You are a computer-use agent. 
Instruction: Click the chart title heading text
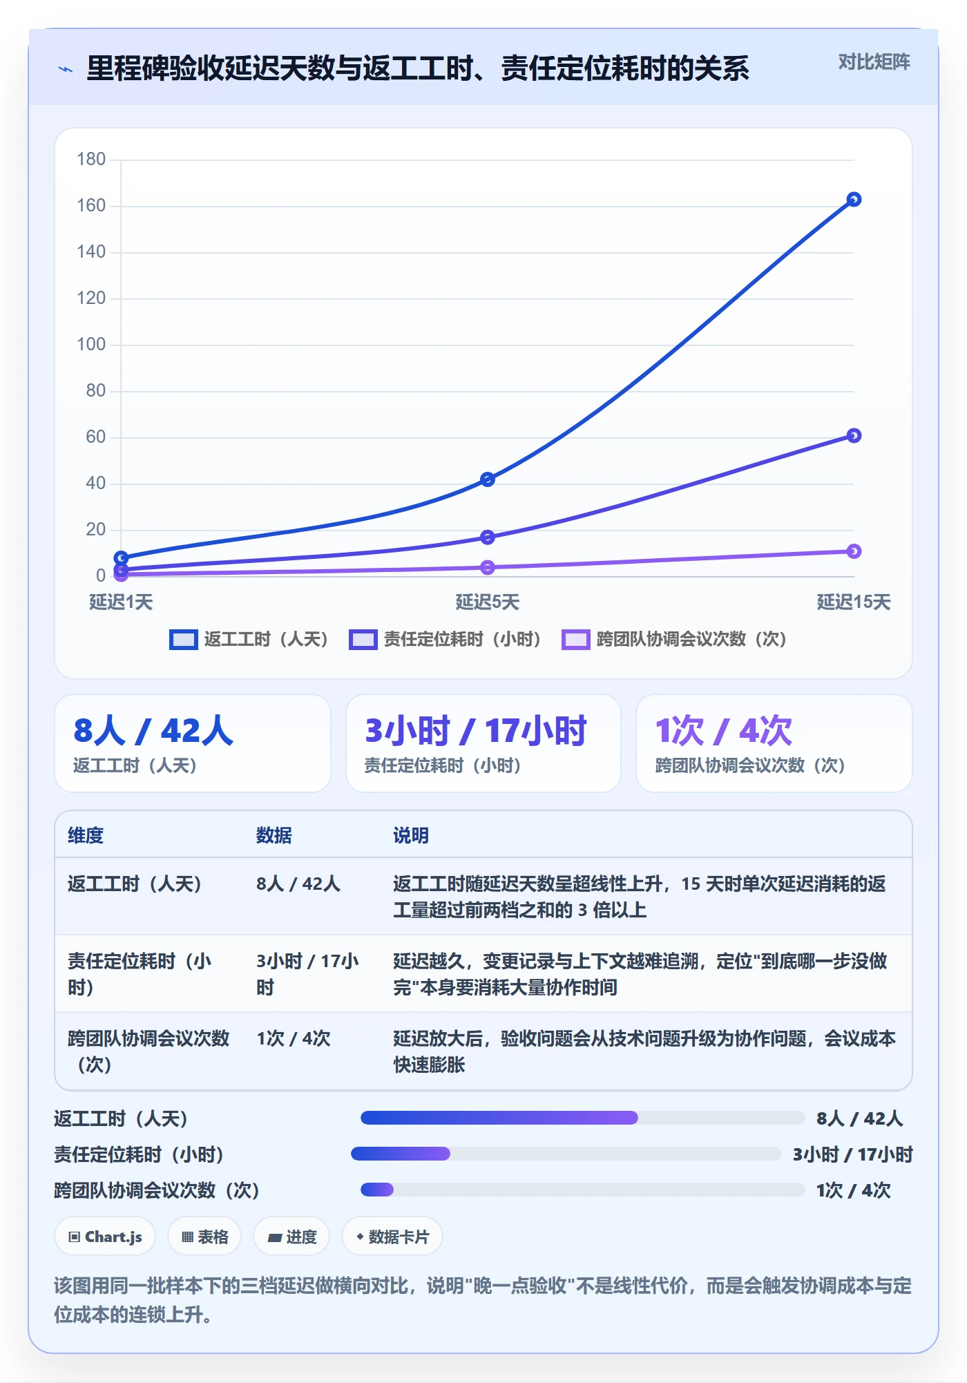(418, 68)
